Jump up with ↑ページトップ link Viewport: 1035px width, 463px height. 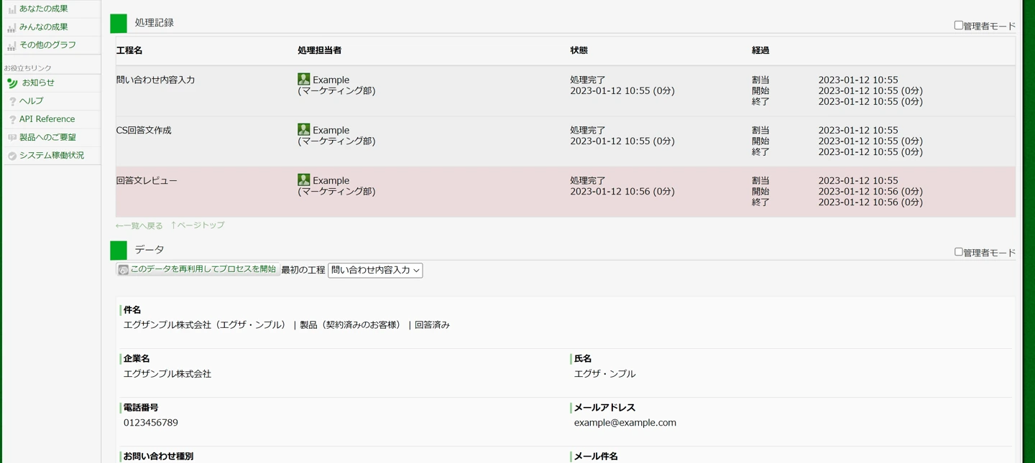198,225
